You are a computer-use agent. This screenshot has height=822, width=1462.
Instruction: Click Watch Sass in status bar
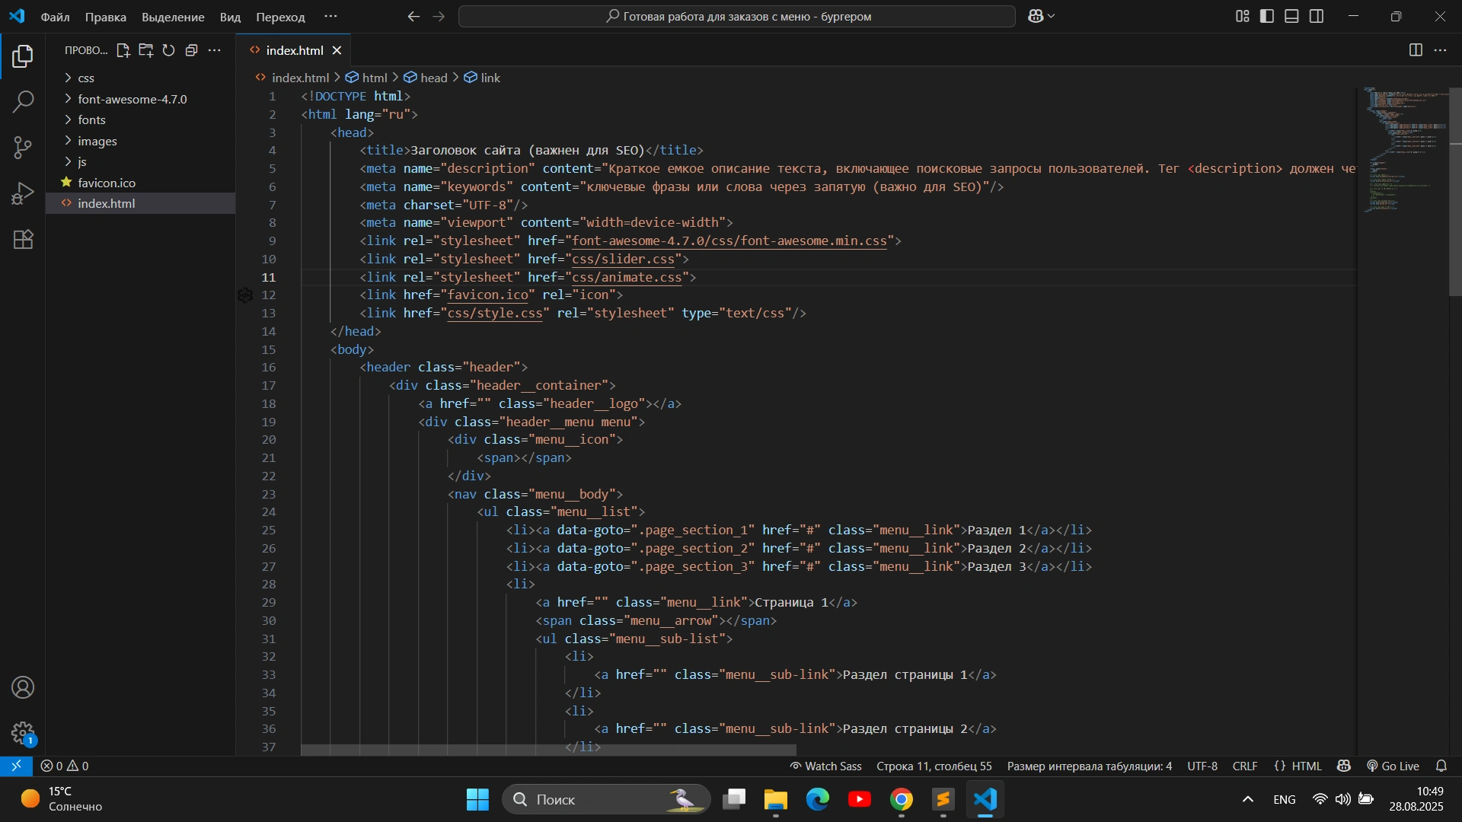coord(825,766)
